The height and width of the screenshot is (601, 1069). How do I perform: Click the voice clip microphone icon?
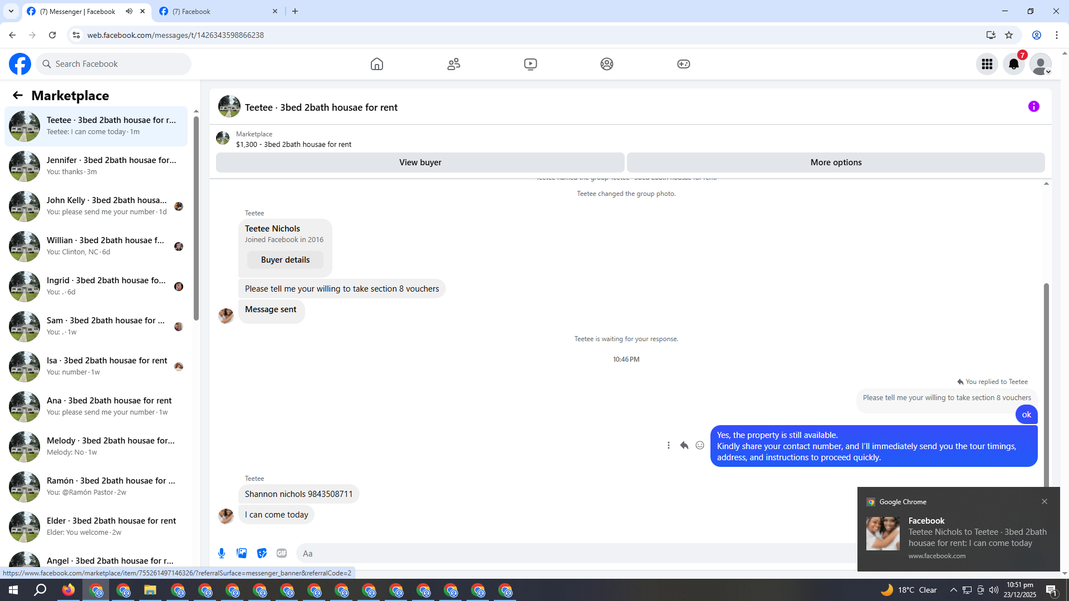pos(222,553)
